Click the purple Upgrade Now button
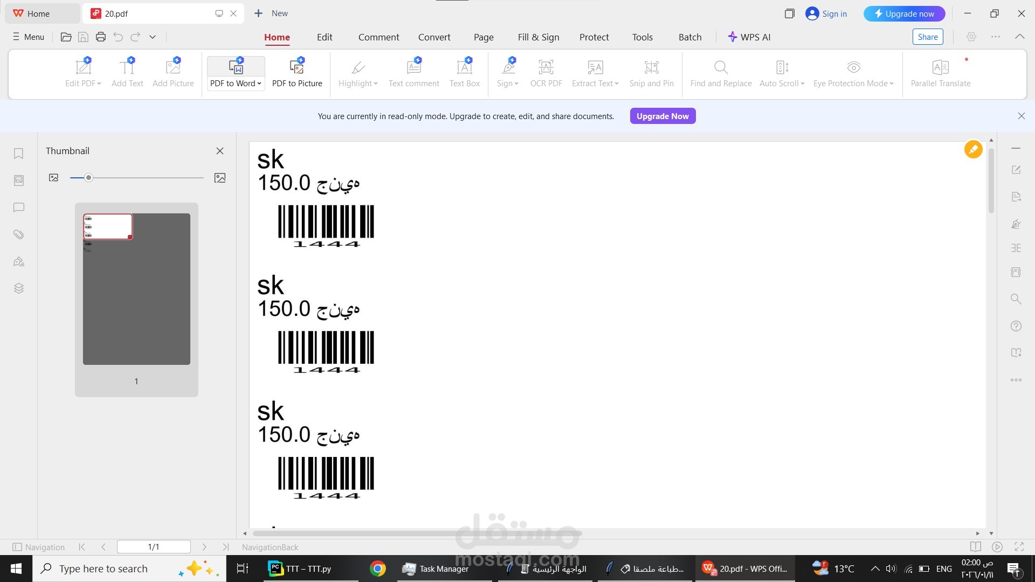Image resolution: width=1035 pixels, height=582 pixels. point(663,116)
